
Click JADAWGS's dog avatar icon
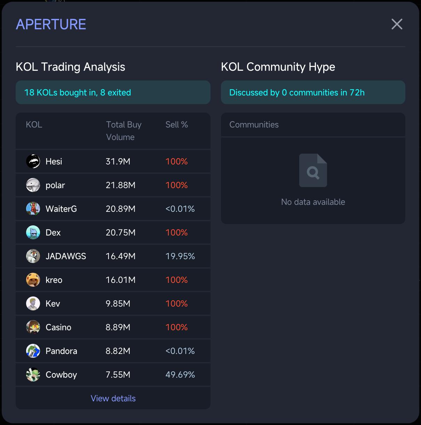click(x=33, y=256)
